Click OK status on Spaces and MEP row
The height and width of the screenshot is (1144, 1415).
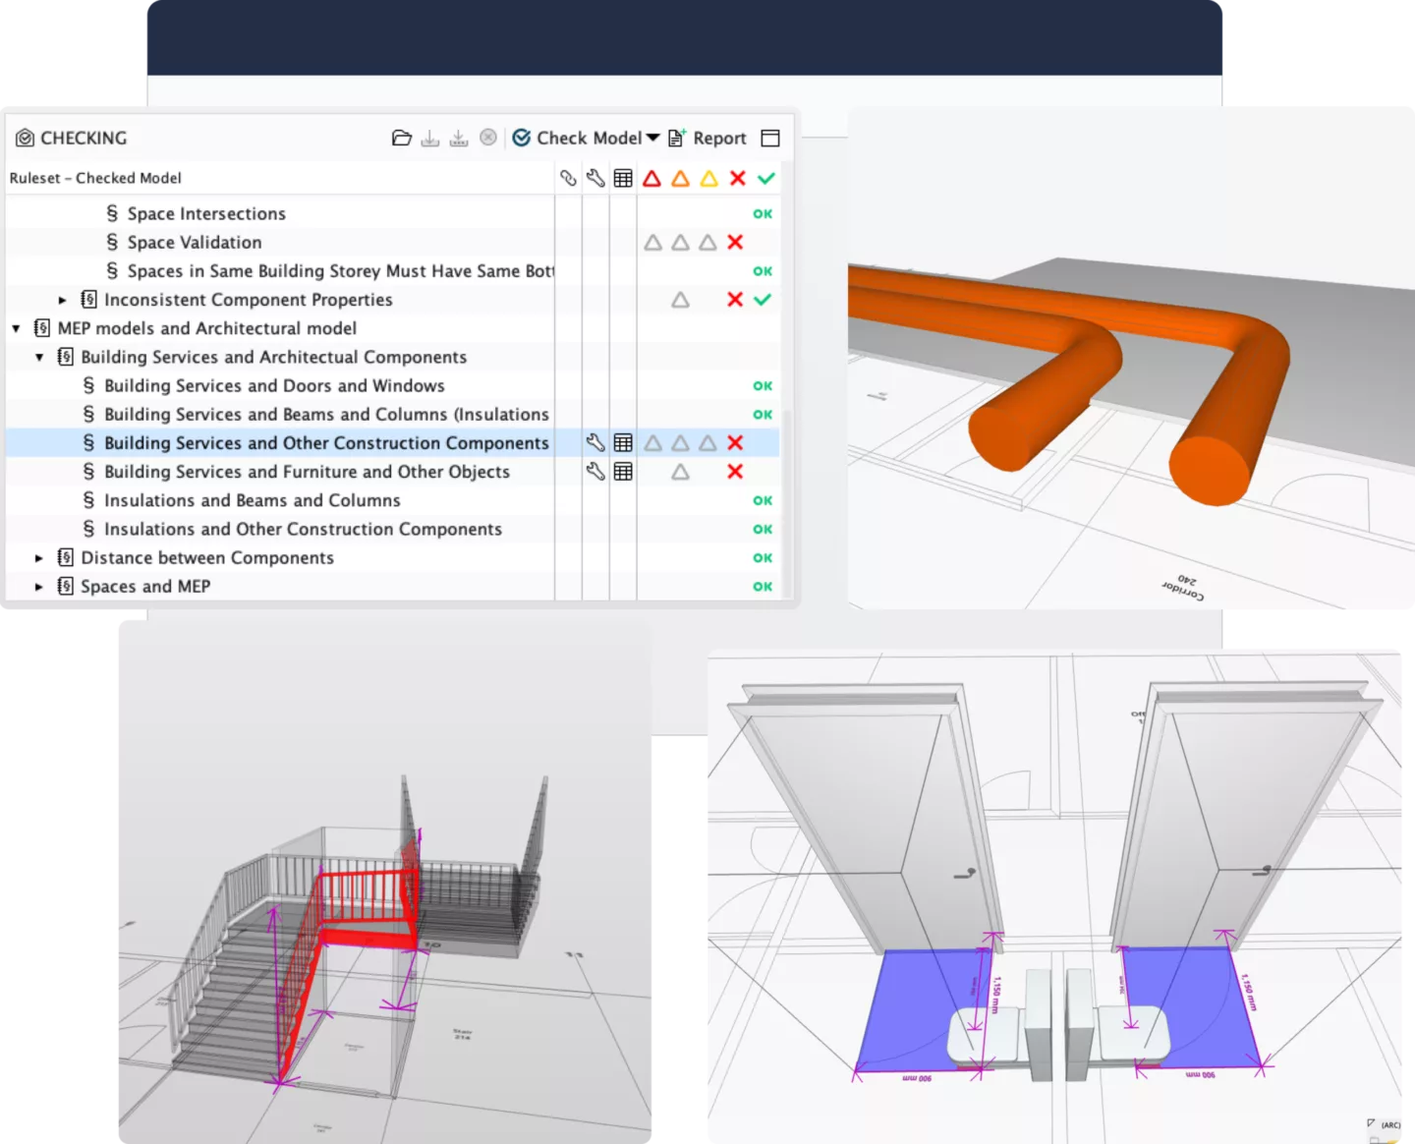[763, 586]
